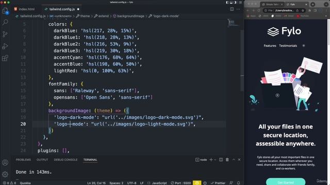Toggle bottom panel layout icon in title bar
The height and width of the screenshot is (185, 330).
tap(231, 2)
